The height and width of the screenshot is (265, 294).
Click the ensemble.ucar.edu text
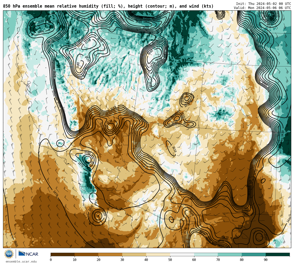[21, 261]
